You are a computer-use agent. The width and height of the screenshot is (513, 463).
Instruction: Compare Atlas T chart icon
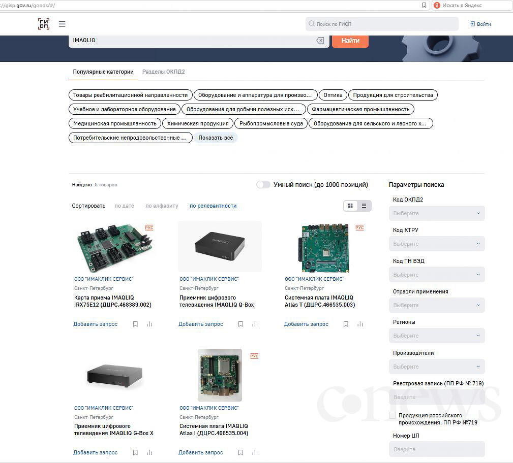360,324
